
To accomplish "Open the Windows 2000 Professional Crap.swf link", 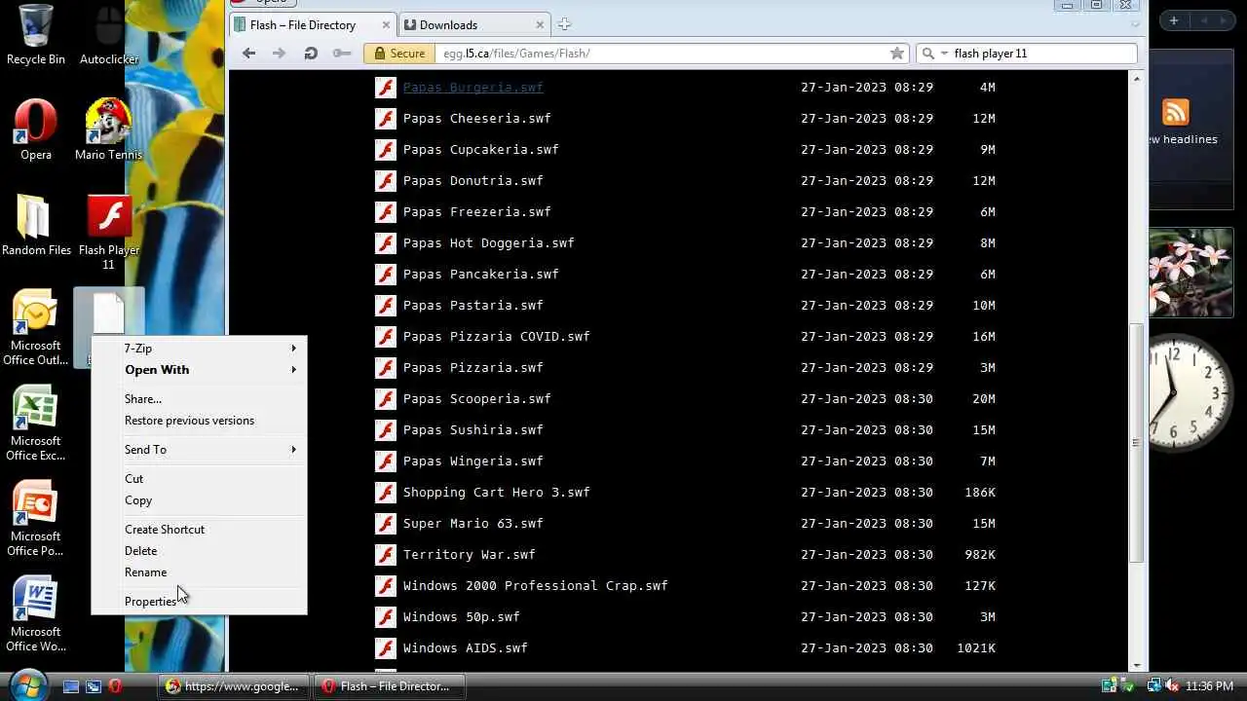I will pyautogui.click(x=535, y=585).
